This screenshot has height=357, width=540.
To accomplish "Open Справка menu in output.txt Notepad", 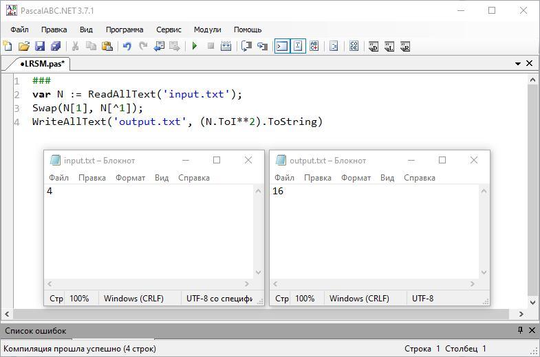I will click(x=420, y=178).
